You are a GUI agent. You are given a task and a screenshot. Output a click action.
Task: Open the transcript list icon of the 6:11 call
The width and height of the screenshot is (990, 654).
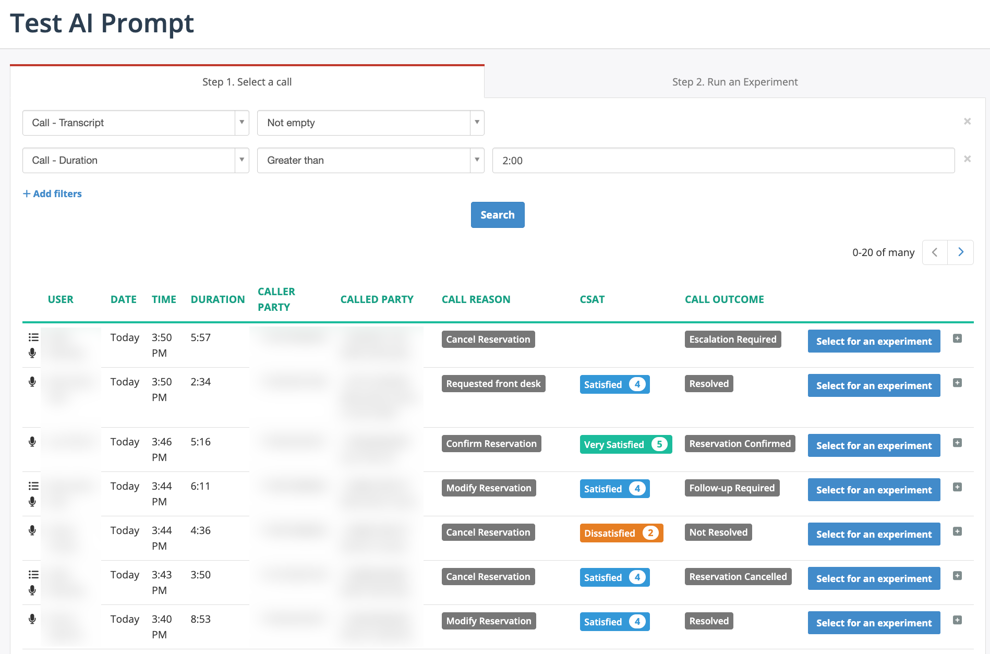[x=33, y=486]
